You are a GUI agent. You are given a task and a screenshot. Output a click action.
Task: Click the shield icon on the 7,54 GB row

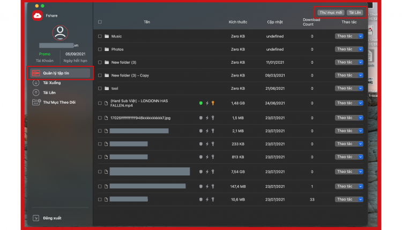click(201, 172)
